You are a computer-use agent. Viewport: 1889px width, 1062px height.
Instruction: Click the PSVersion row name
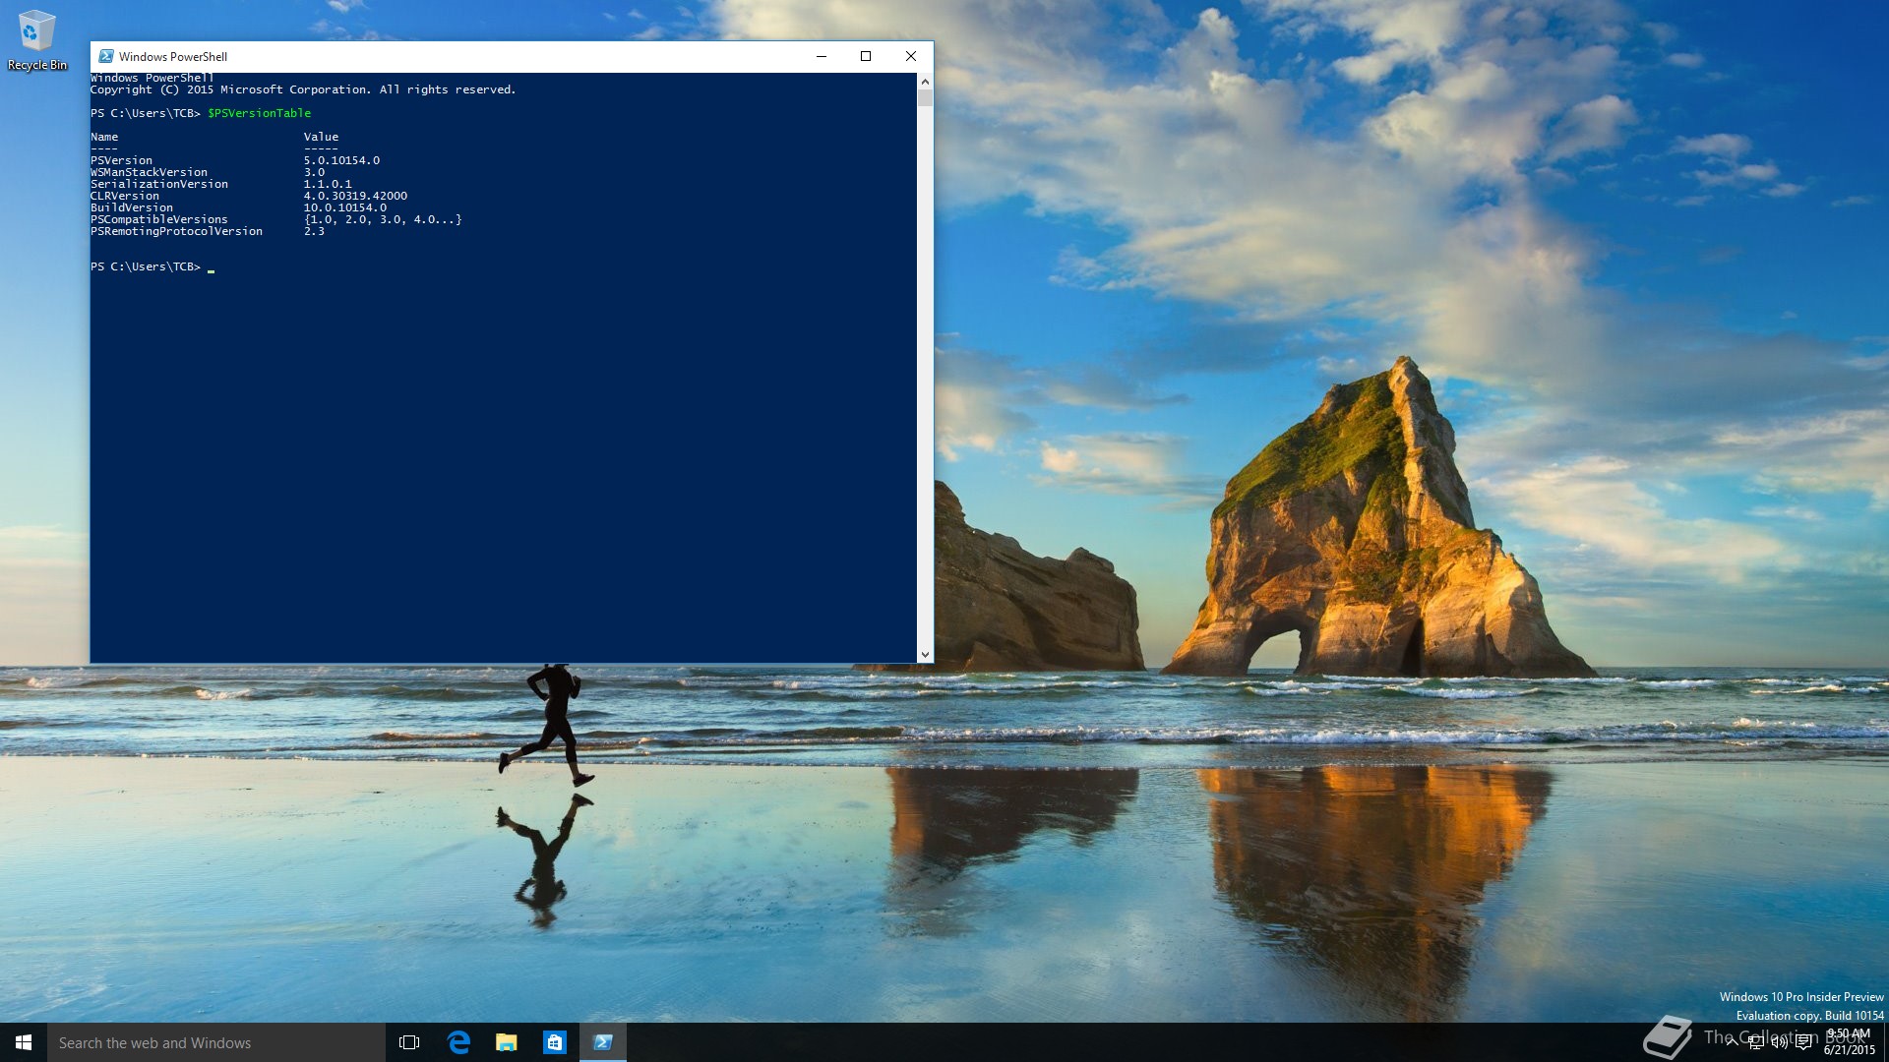click(122, 160)
